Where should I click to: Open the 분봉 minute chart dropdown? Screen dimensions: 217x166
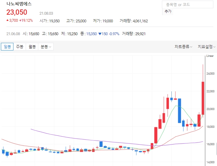(x=46, y=46)
